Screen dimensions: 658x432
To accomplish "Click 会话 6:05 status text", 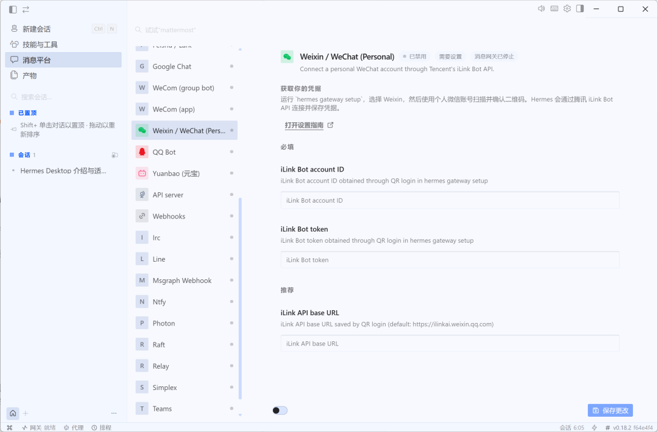I will point(571,427).
